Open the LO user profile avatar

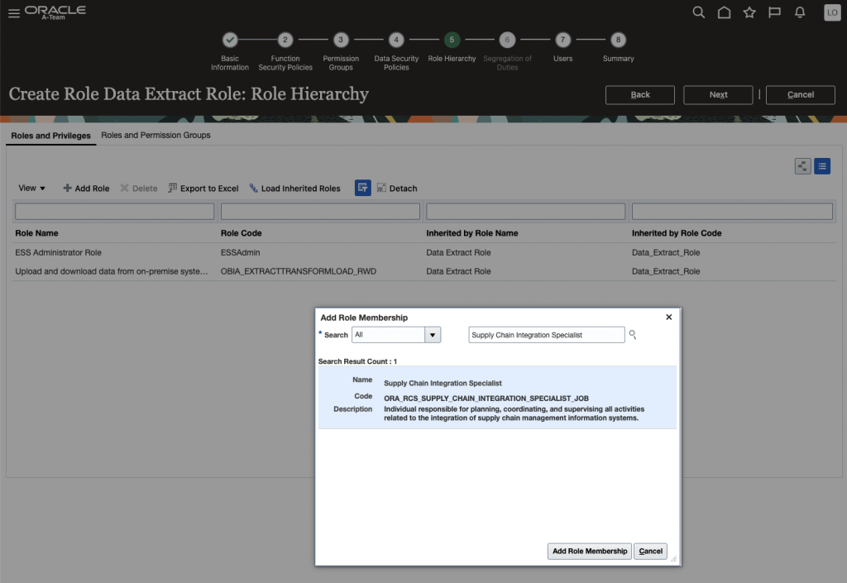(832, 12)
